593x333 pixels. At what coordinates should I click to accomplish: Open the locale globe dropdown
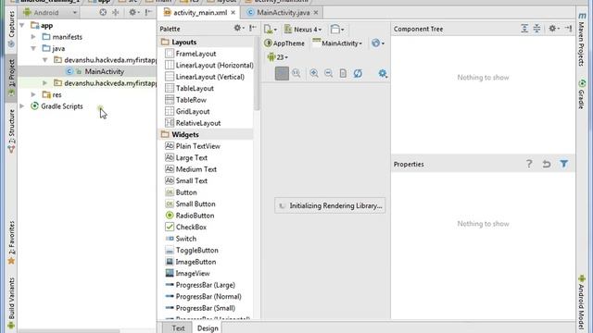[378, 43]
